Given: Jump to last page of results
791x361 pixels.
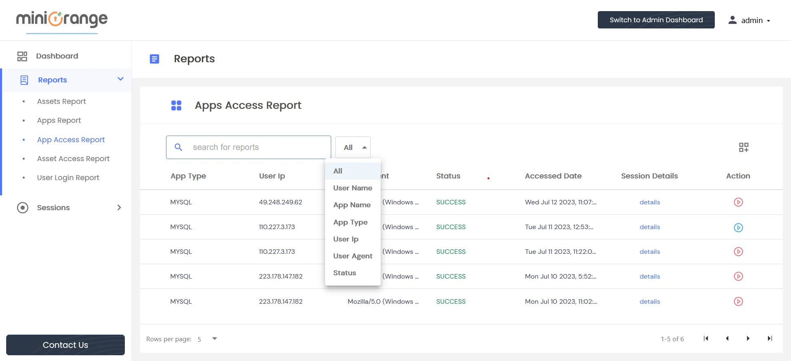Looking at the screenshot, I should point(770,338).
